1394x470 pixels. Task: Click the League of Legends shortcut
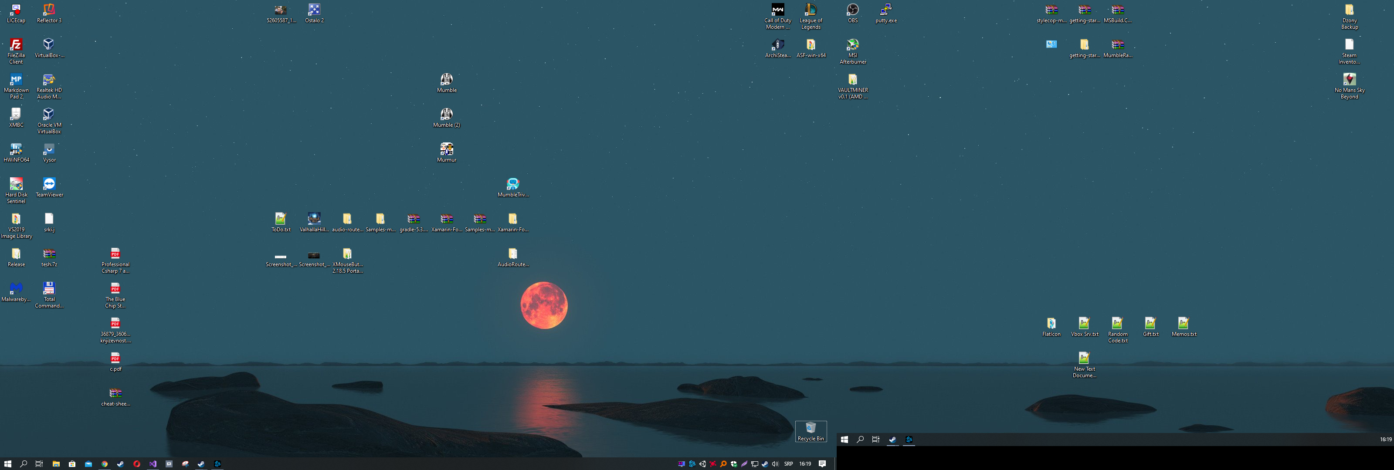pyautogui.click(x=811, y=17)
